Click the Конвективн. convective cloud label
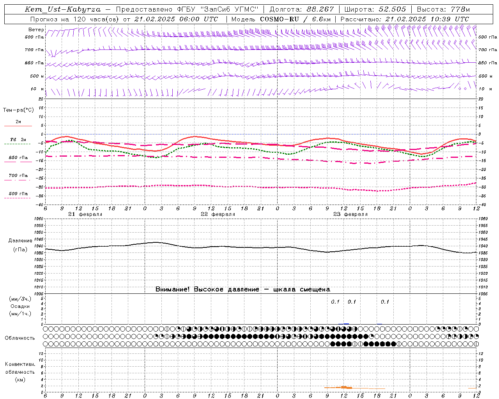This screenshot has height=399, width=499. (x=20, y=364)
